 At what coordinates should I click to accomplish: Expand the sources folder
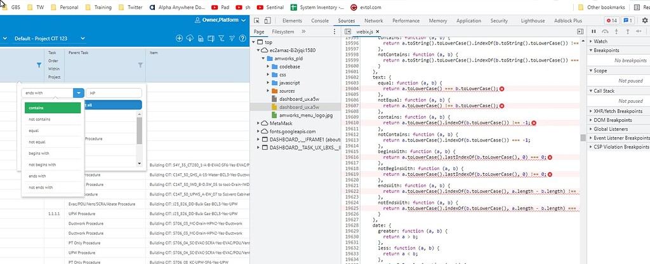[269, 91]
